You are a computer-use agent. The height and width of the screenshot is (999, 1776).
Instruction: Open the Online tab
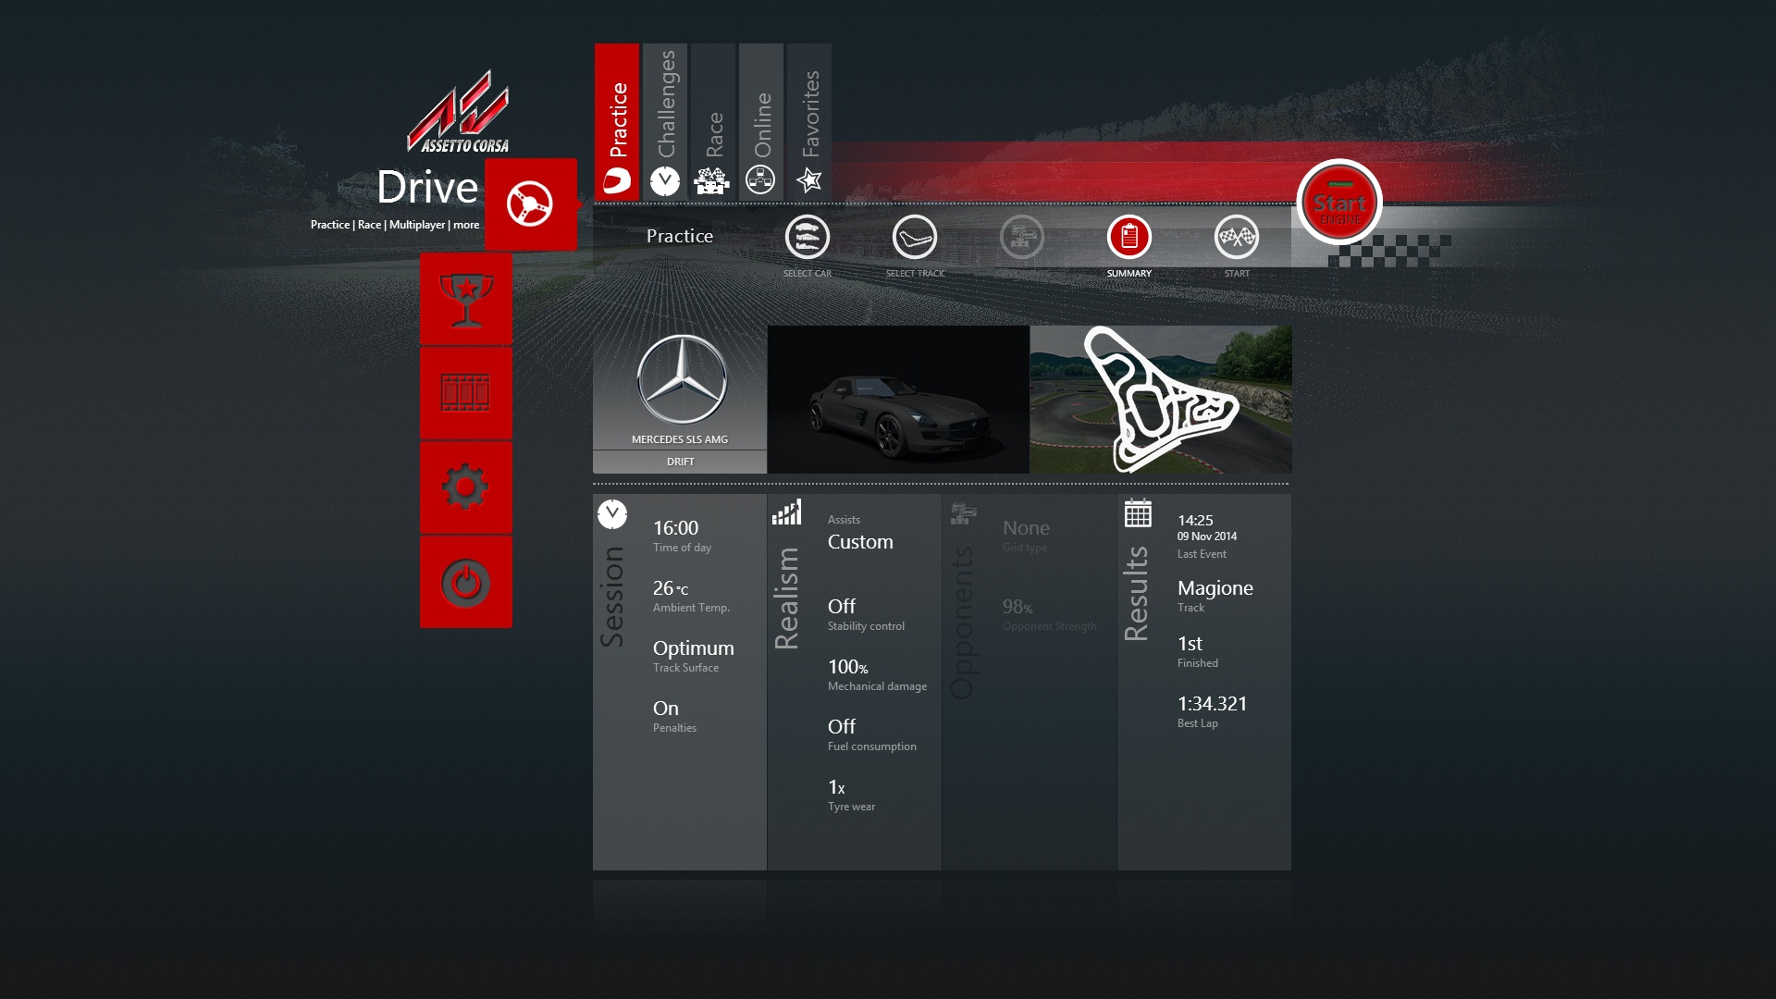761,122
